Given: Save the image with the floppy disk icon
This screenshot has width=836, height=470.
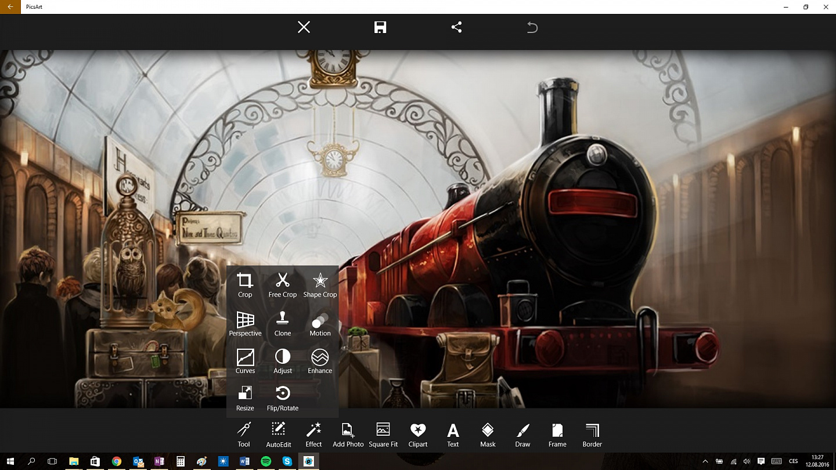Looking at the screenshot, I should tap(380, 27).
